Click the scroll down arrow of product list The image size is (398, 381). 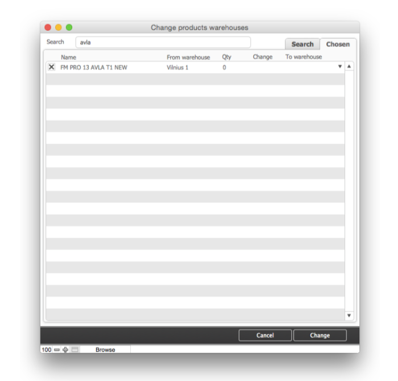coord(349,315)
